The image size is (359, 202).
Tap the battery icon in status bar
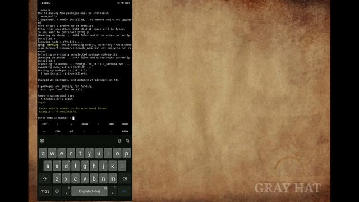pyautogui.click(x=127, y=3)
